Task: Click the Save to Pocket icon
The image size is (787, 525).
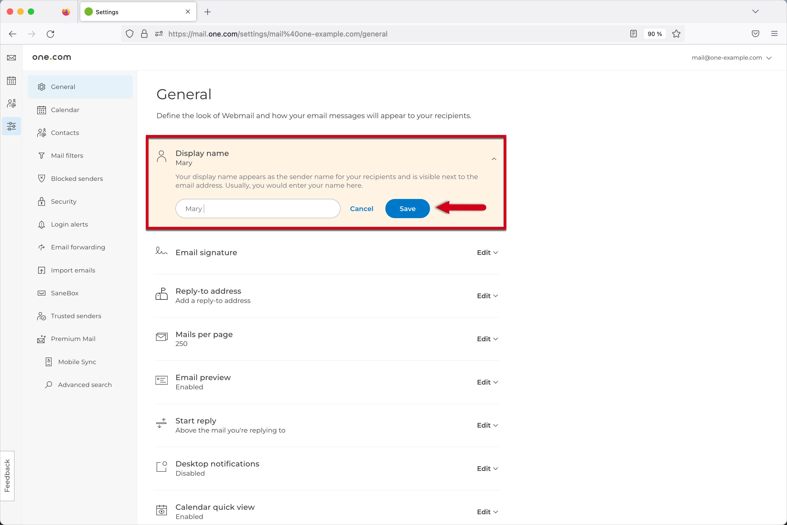Action: tap(755, 34)
